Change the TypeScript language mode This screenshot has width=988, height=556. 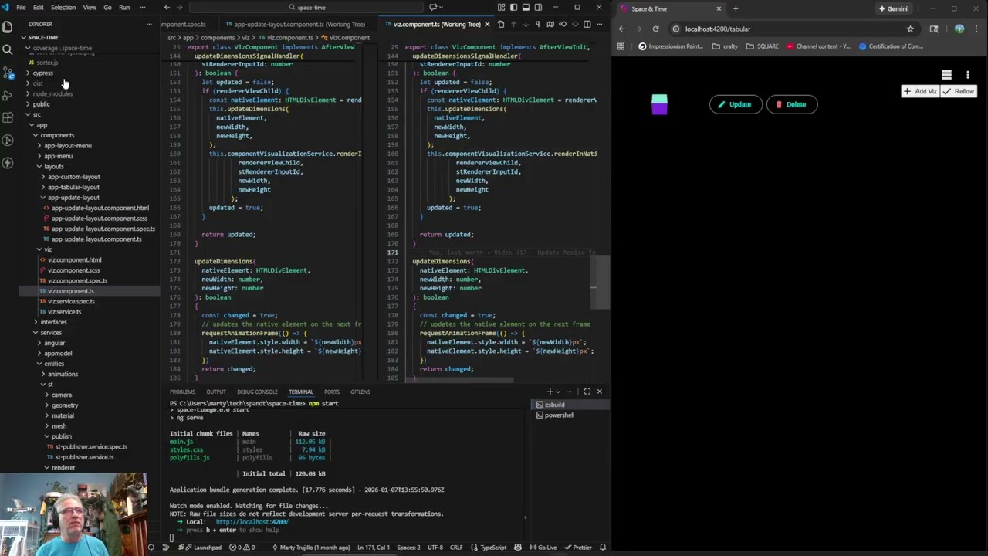[x=493, y=548]
